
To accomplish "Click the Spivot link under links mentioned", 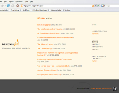I will pyautogui.click(x=94, y=61).
